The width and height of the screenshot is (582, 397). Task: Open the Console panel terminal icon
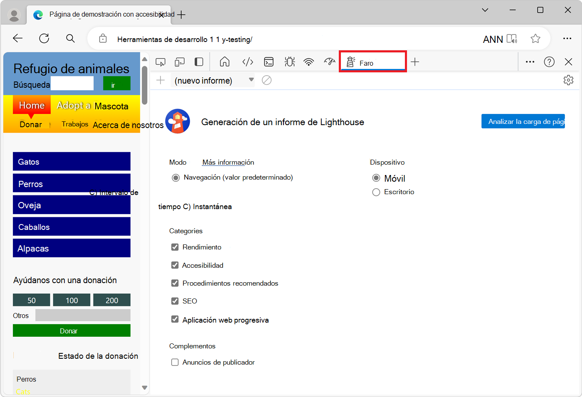(x=269, y=62)
